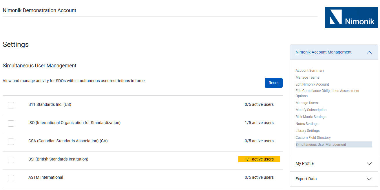Image resolution: width=380 pixels, height=190 pixels.
Task: Expand the Export Data section chevron
Action: pos(369,179)
